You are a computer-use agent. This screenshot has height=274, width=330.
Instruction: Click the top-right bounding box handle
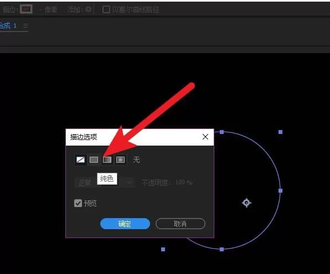click(x=280, y=132)
